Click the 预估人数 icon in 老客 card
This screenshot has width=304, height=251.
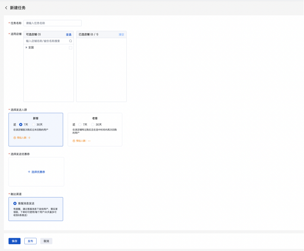click(x=74, y=141)
